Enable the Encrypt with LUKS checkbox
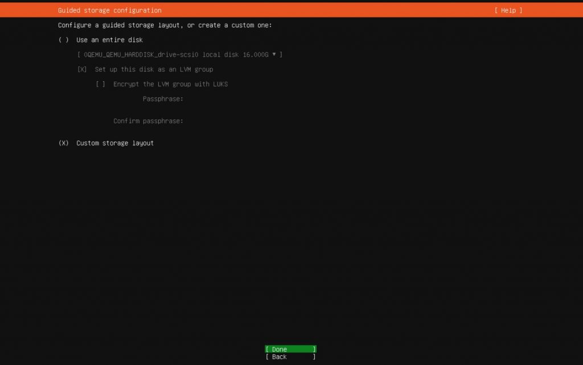This screenshot has height=365, width=583. 101,84
